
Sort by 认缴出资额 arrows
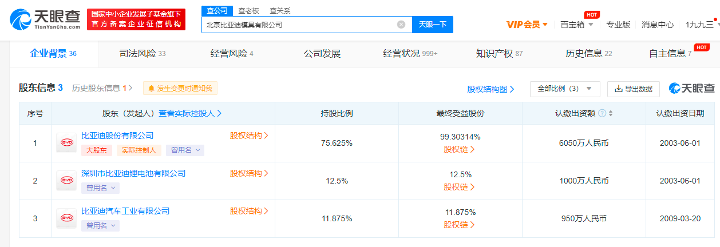[x=611, y=113]
